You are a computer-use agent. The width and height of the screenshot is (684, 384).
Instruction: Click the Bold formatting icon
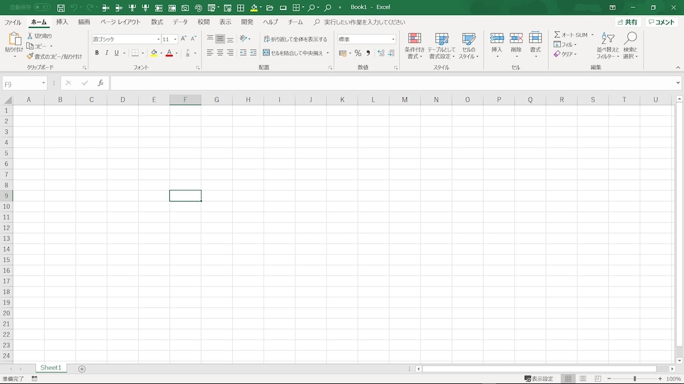click(x=97, y=53)
